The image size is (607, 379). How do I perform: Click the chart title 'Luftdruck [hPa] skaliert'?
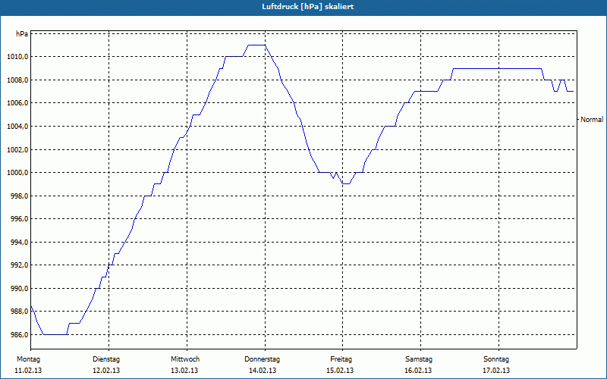click(308, 7)
